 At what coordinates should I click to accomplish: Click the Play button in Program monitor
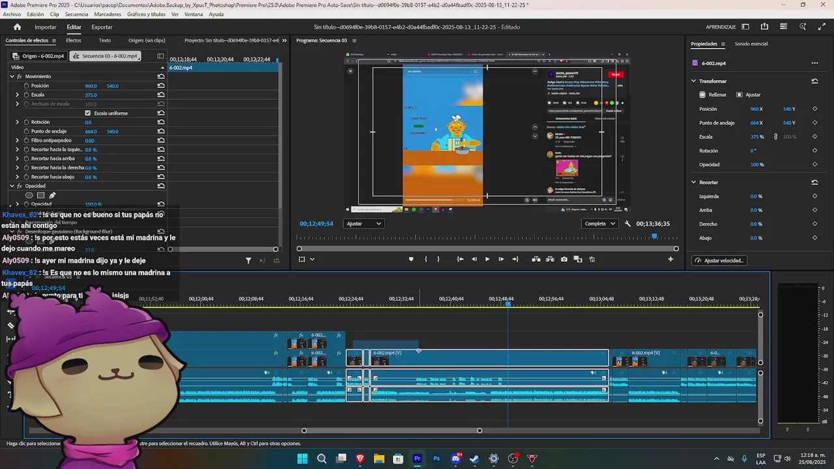click(487, 259)
